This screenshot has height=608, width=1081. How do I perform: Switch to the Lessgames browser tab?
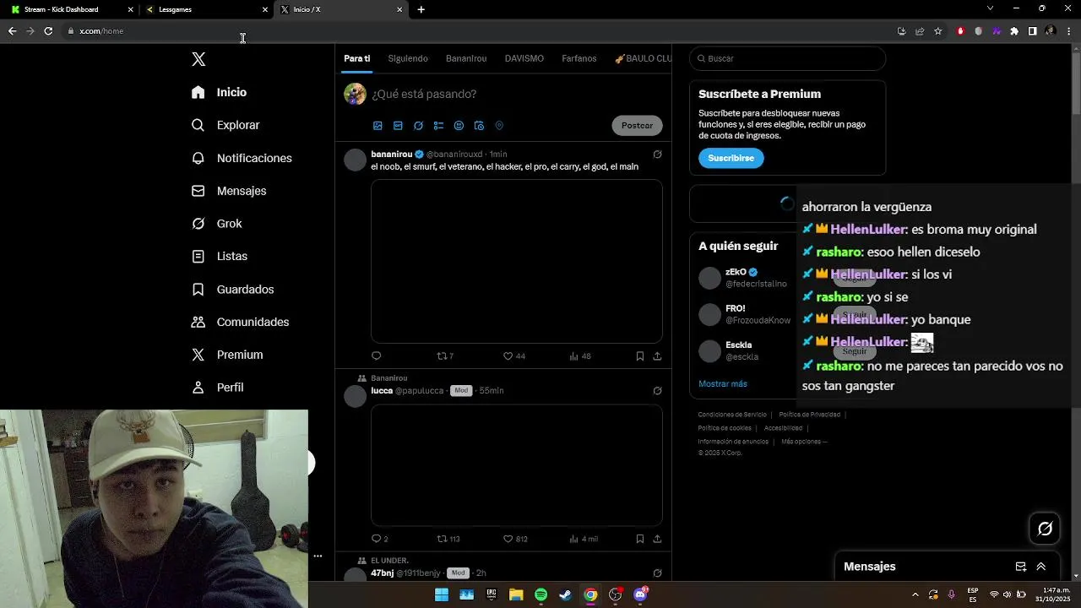pyautogui.click(x=206, y=9)
